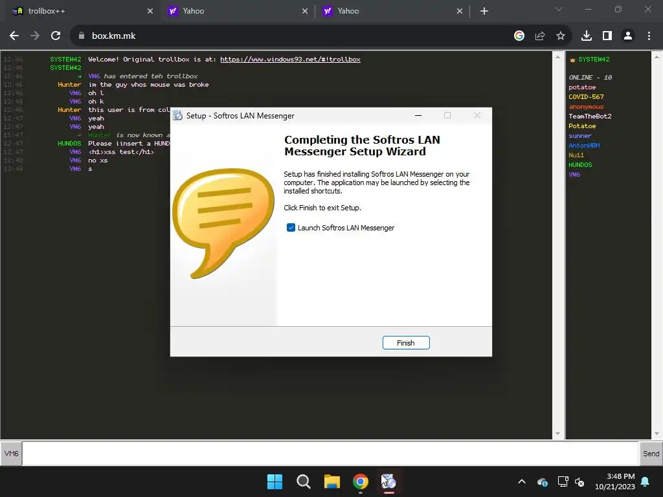Select user COVID-567 in online list
Screen dimensions: 663x497
(x=586, y=97)
